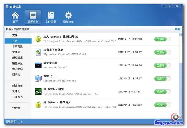Select 目录背景 in the sidebar
Screen dimensions: 187x128
17,46
